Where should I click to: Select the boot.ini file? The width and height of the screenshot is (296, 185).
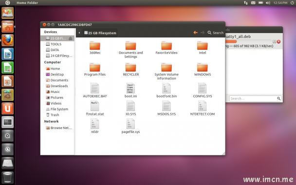point(130,90)
